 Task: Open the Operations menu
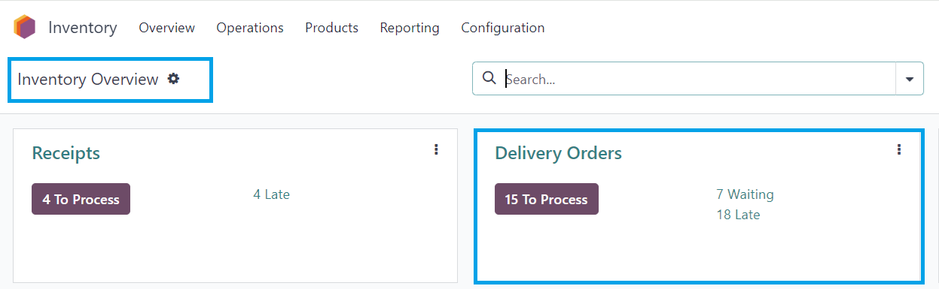click(x=250, y=28)
